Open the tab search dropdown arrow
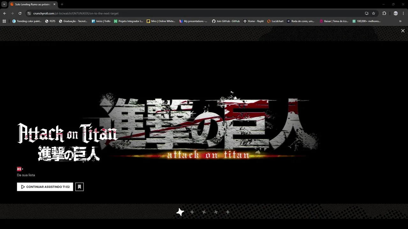 [4, 4]
